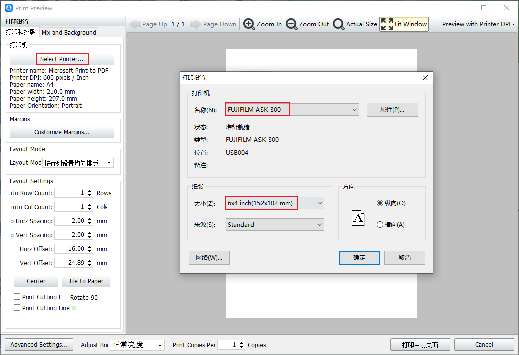Click the Paper Orientation: Portrait text
The height and width of the screenshot is (355, 519).
click(x=46, y=106)
